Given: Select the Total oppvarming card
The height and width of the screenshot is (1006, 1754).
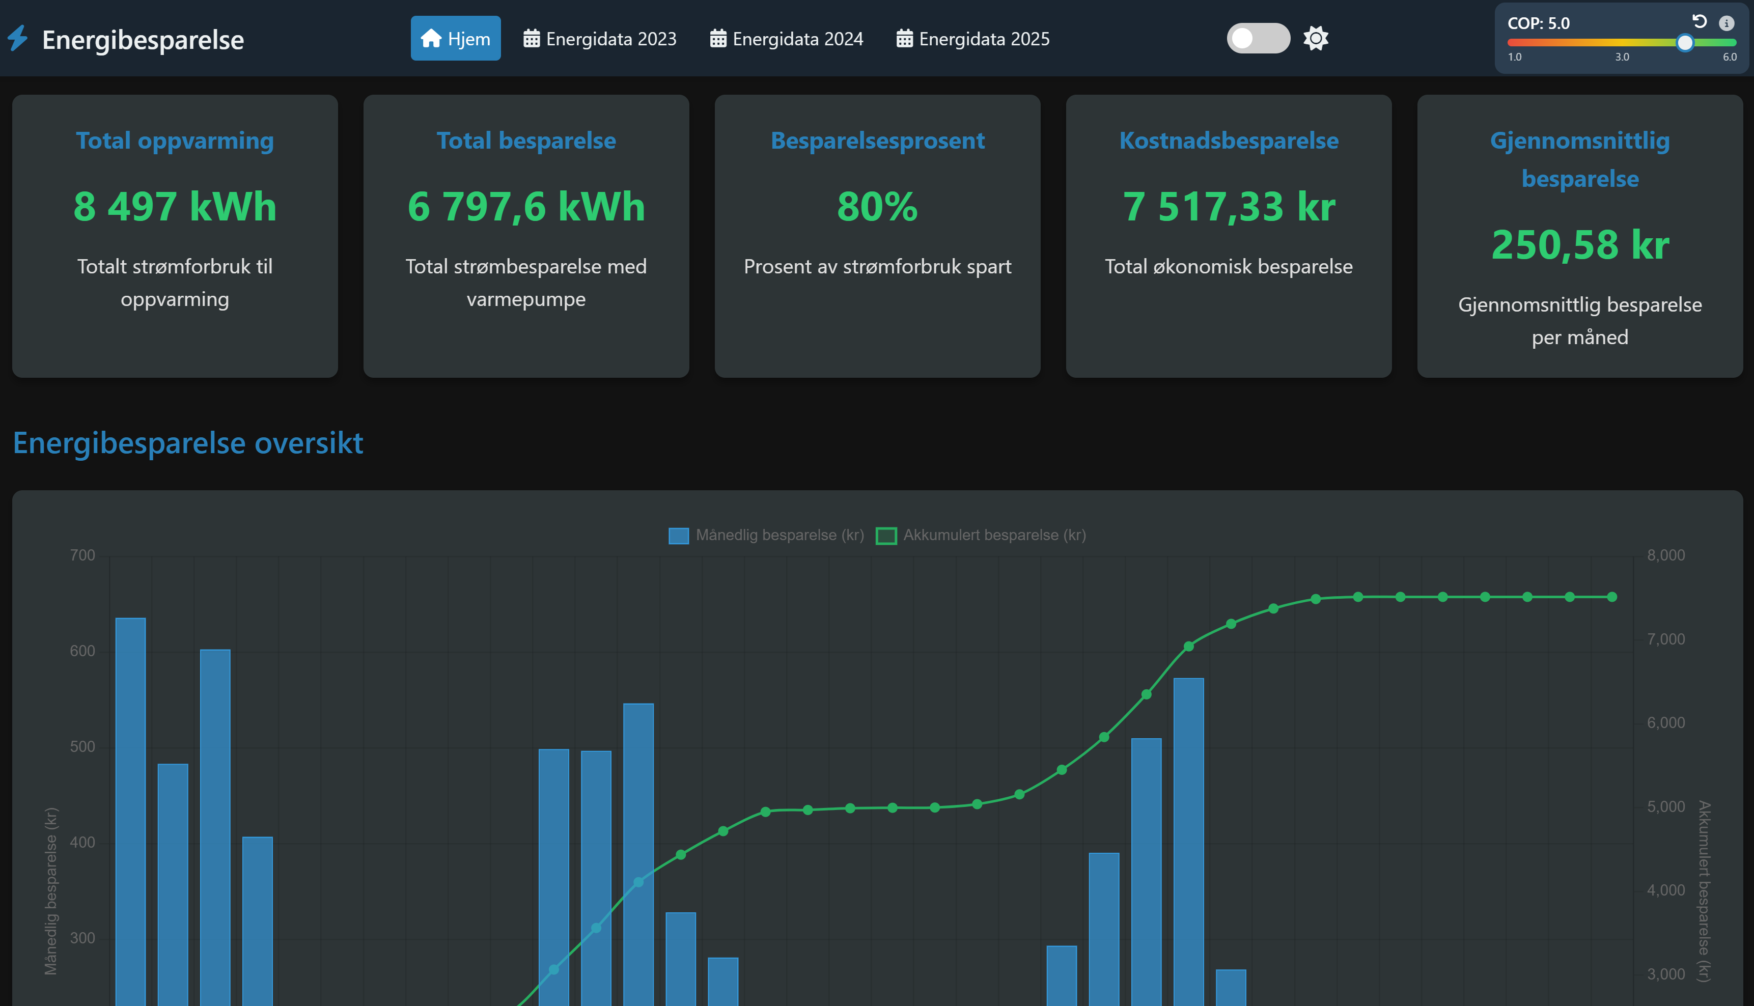Looking at the screenshot, I should pos(175,236).
